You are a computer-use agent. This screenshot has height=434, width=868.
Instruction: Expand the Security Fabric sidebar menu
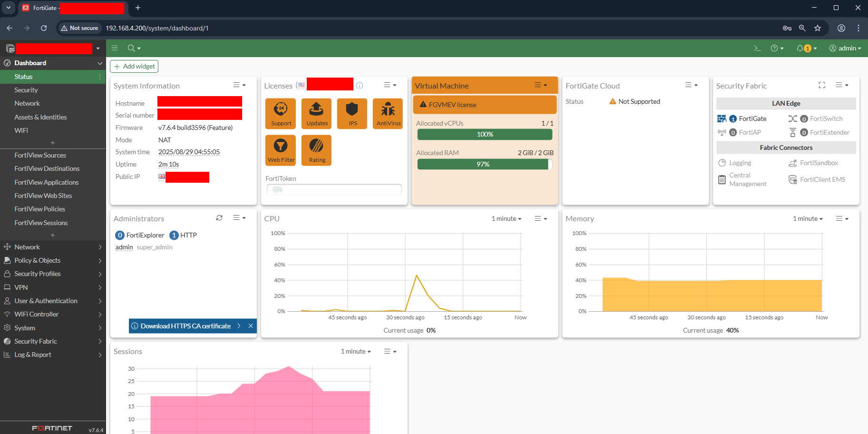(53, 341)
